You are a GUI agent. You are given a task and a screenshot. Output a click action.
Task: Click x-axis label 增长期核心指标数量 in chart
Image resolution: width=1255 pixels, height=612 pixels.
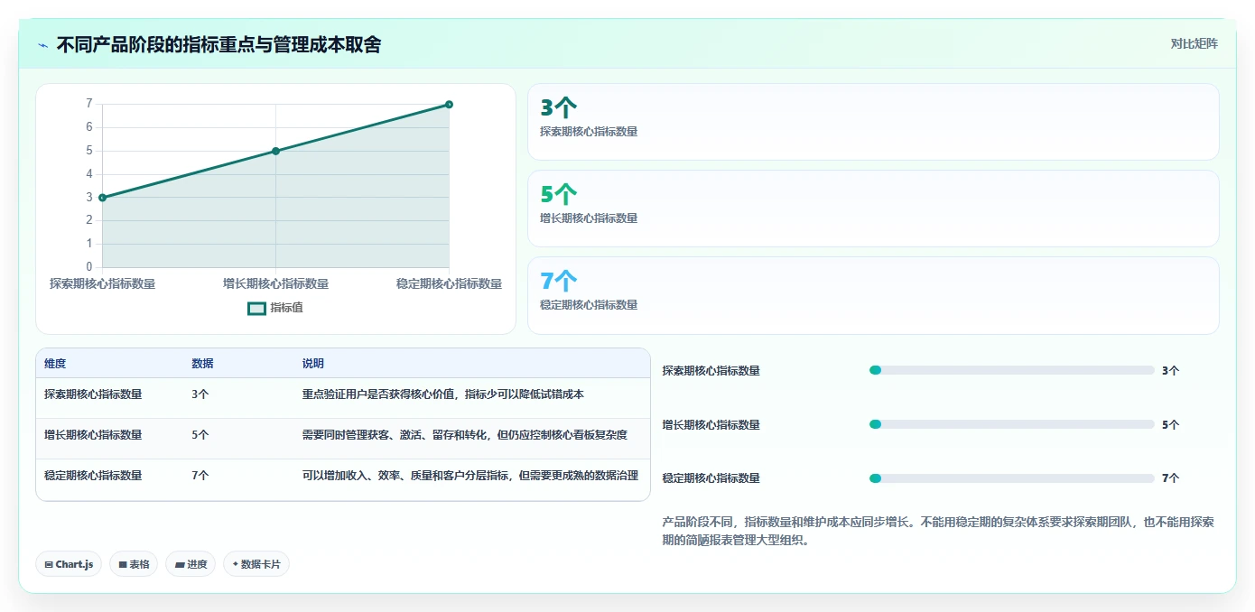coord(275,283)
